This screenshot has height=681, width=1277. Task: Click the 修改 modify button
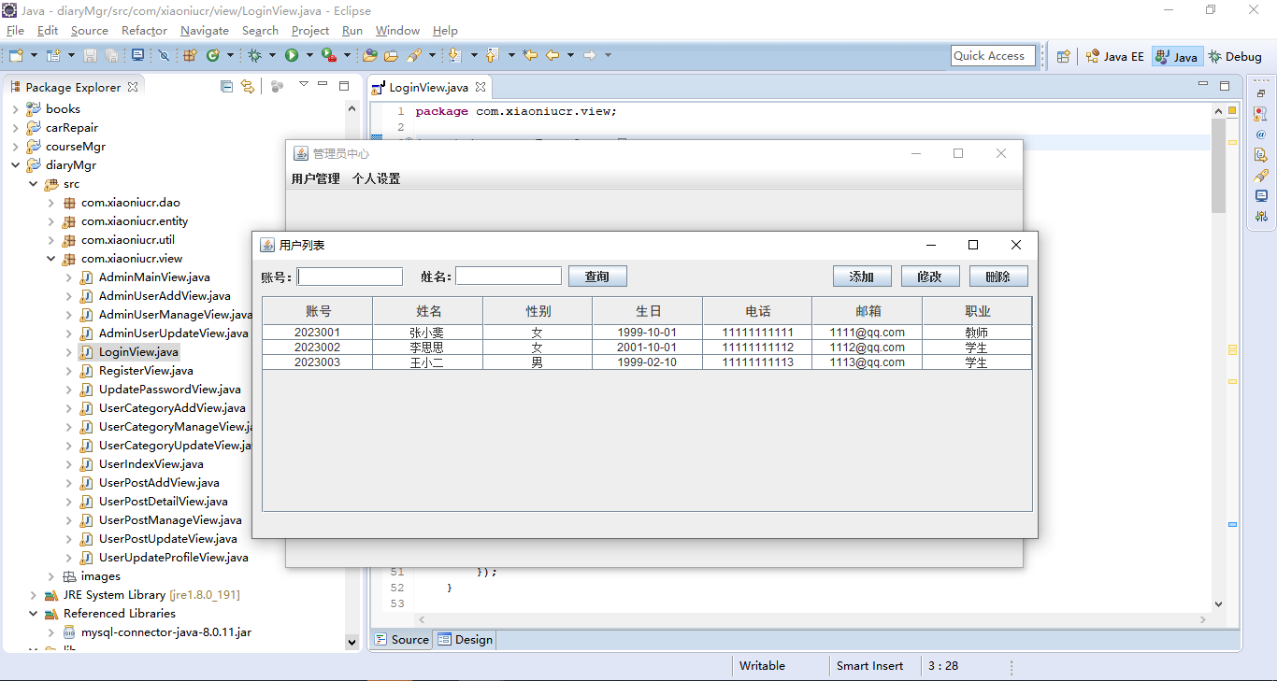(x=930, y=277)
